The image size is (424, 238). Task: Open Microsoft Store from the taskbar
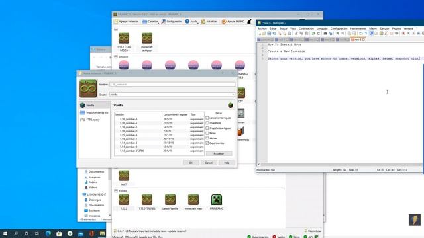pyautogui.click(x=59, y=233)
